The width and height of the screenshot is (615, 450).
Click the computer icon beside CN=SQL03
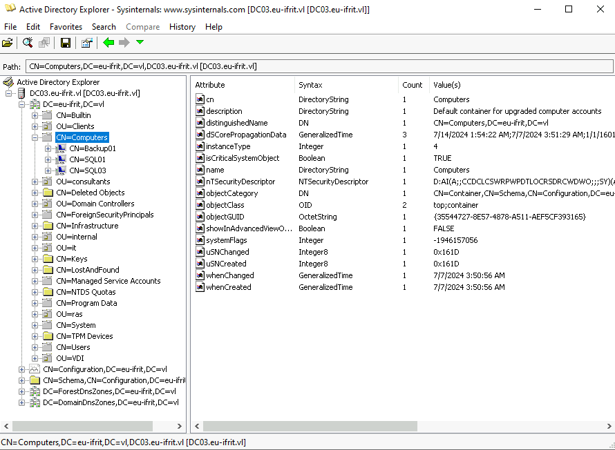(x=61, y=170)
